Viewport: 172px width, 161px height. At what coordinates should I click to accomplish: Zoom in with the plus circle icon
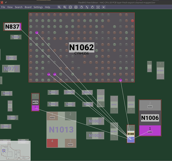click(76, 7)
